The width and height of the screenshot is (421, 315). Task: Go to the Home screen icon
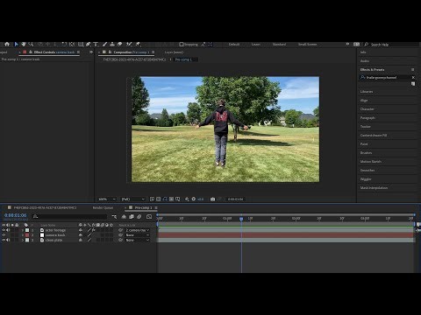point(7,44)
